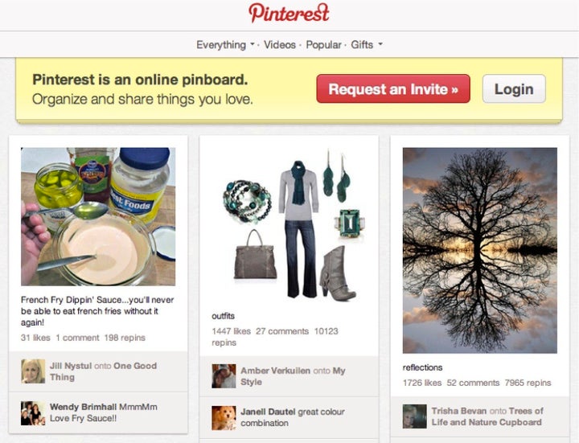Open the French Fry Dippin' Sauce image
The width and height of the screenshot is (579, 443).
(x=98, y=217)
